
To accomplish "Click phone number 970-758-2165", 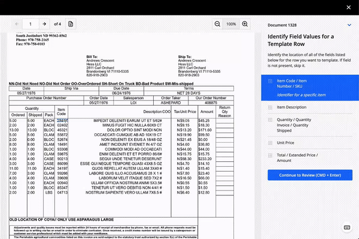I will point(38,40).
